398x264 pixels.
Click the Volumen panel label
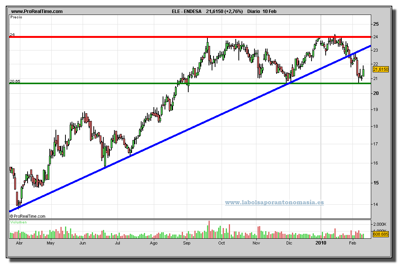(x=18, y=222)
